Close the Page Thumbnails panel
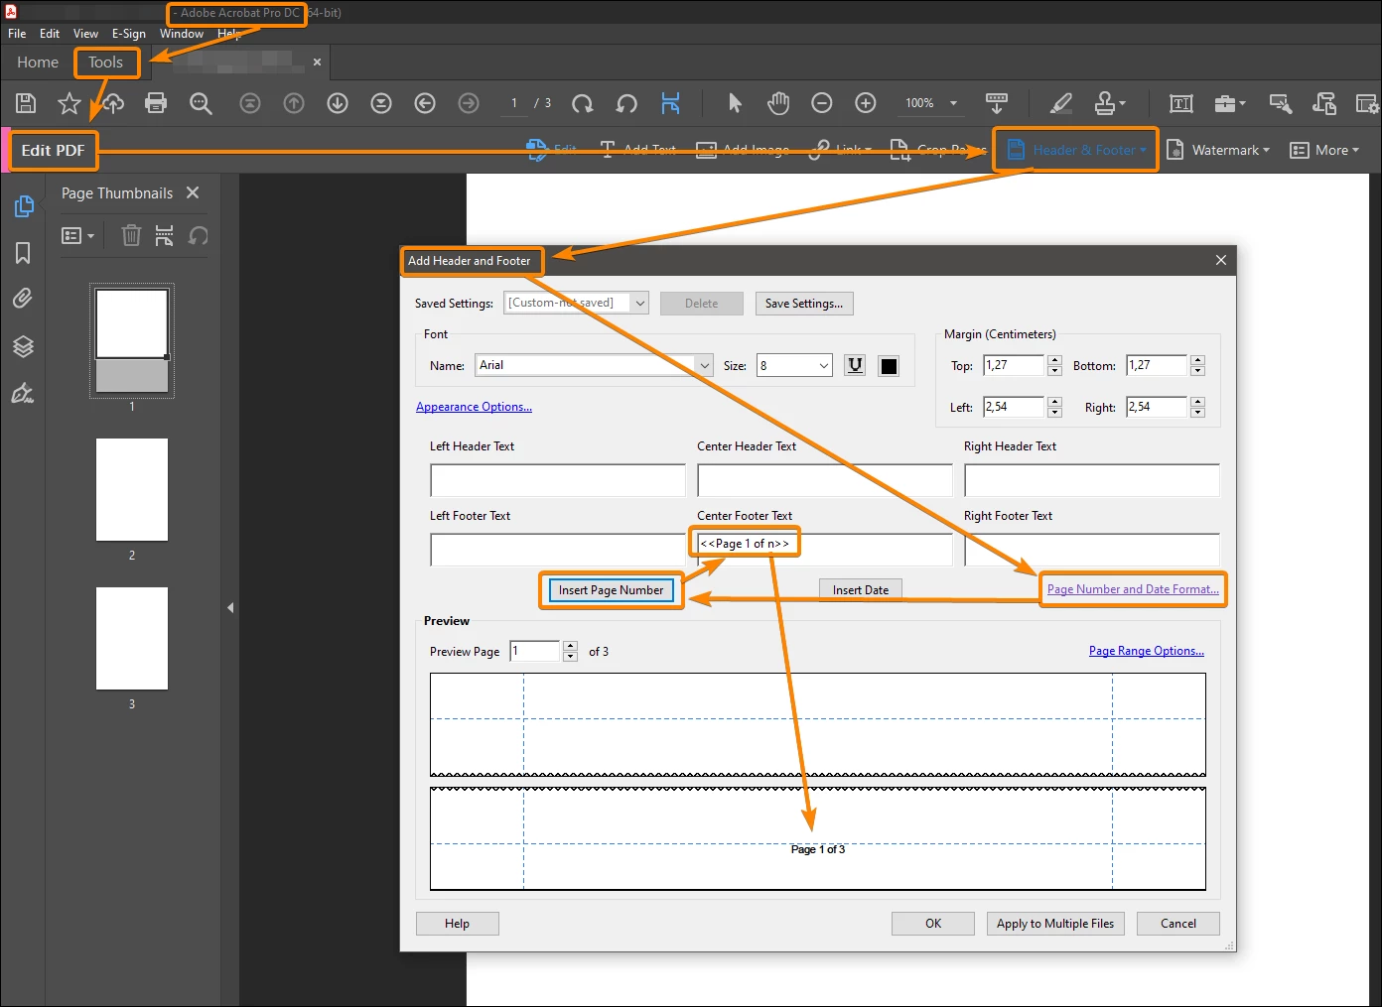The width and height of the screenshot is (1382, 1007). [193, 192]
